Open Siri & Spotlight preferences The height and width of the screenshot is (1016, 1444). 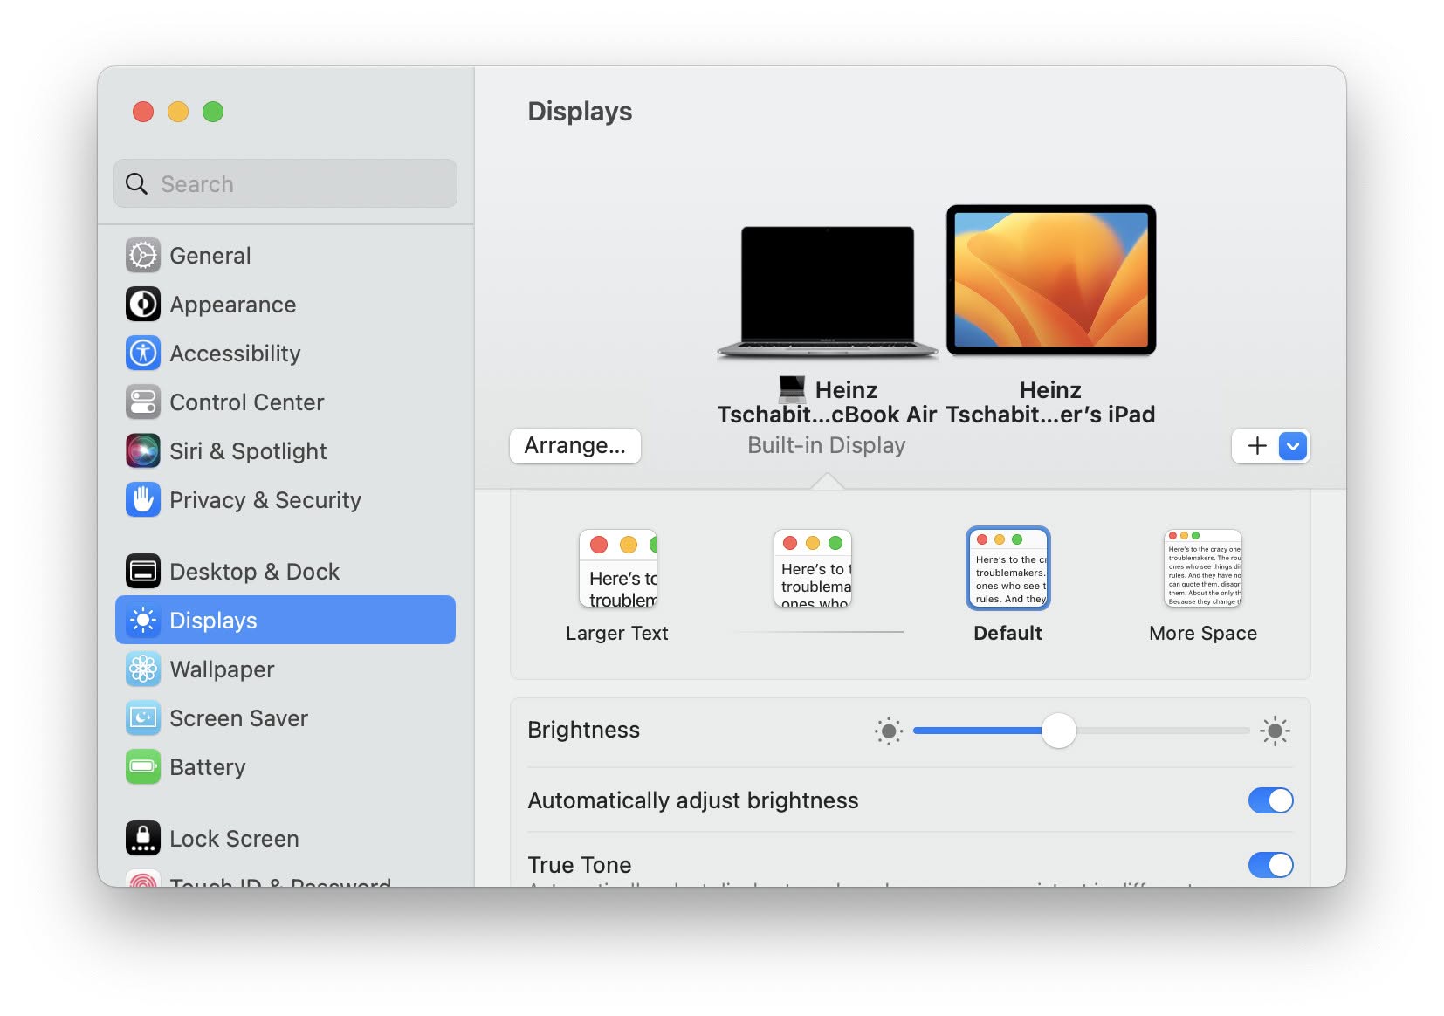pos(285,451)
